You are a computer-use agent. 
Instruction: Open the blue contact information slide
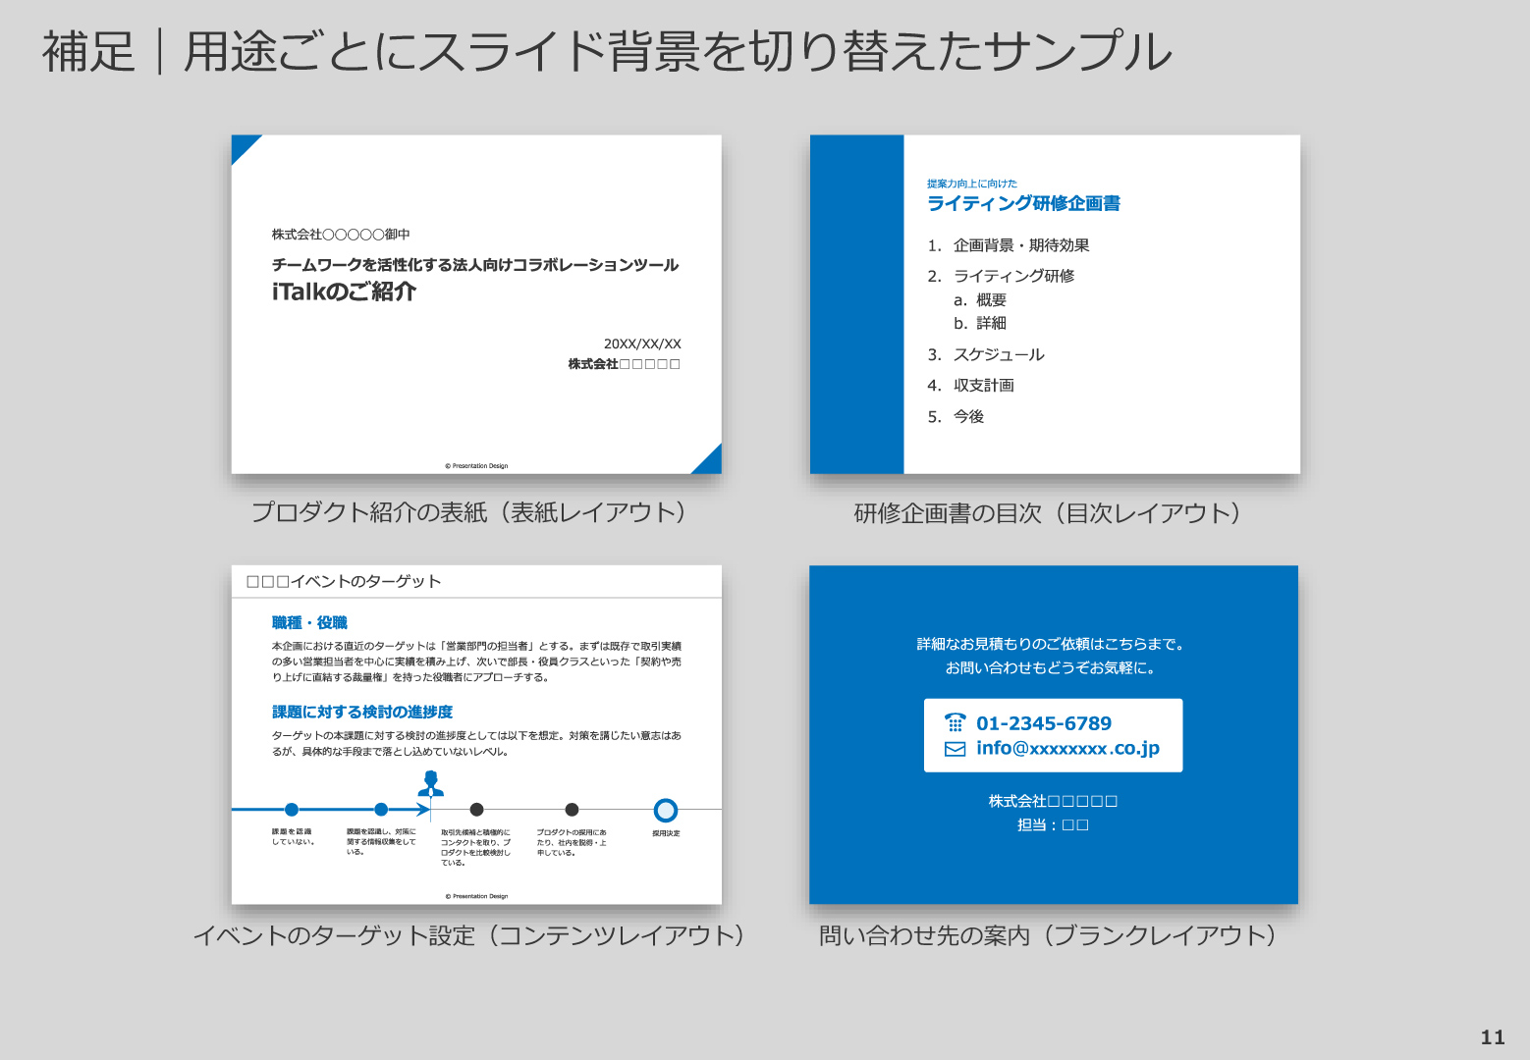(1054, 734)
